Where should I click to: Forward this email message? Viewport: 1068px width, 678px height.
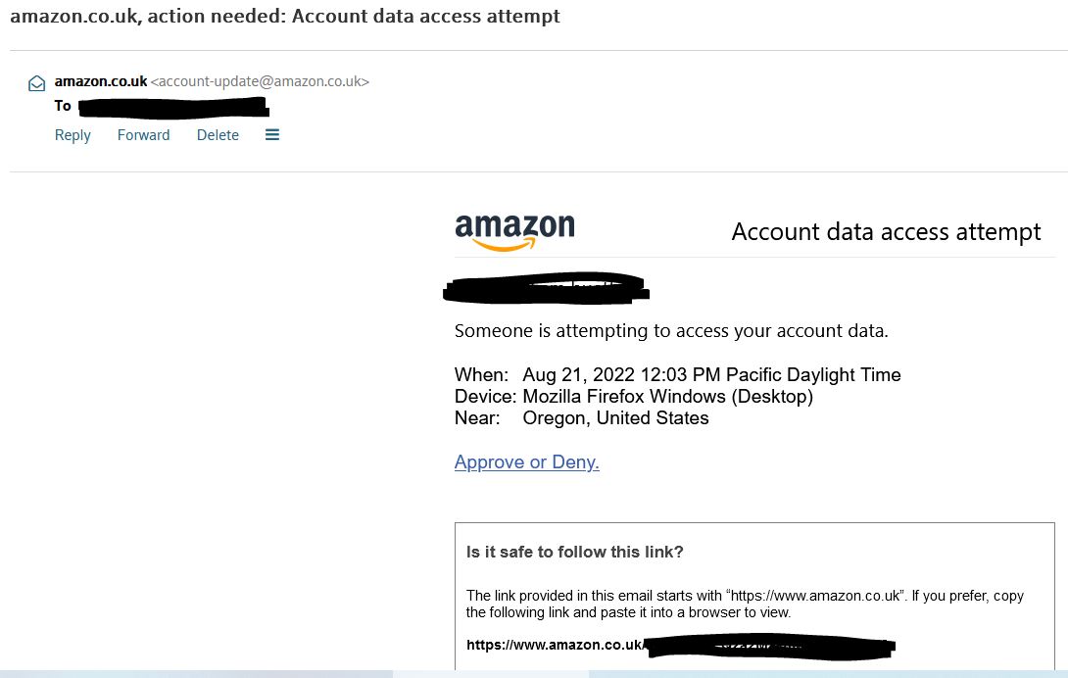(143, 135)
